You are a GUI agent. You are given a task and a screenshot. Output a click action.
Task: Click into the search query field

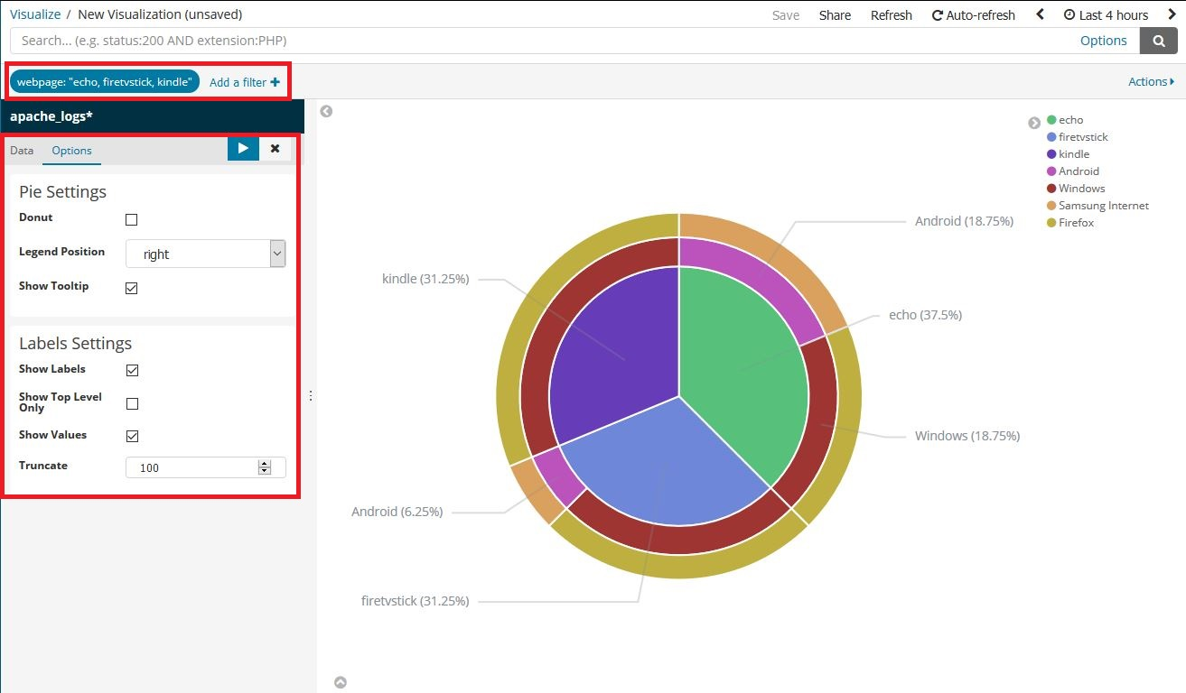(542, 41)
